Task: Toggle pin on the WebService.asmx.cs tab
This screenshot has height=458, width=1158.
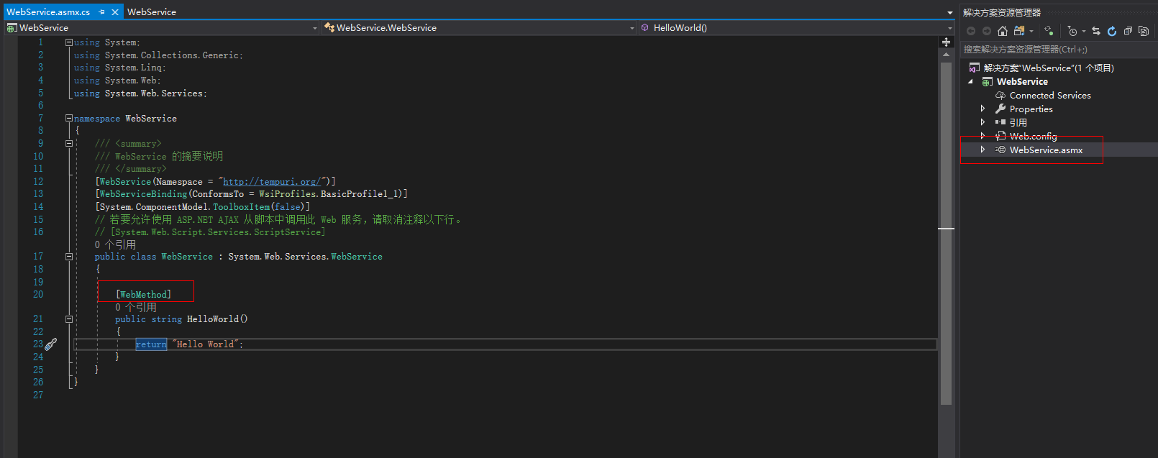Action: (x=102, y=12)
